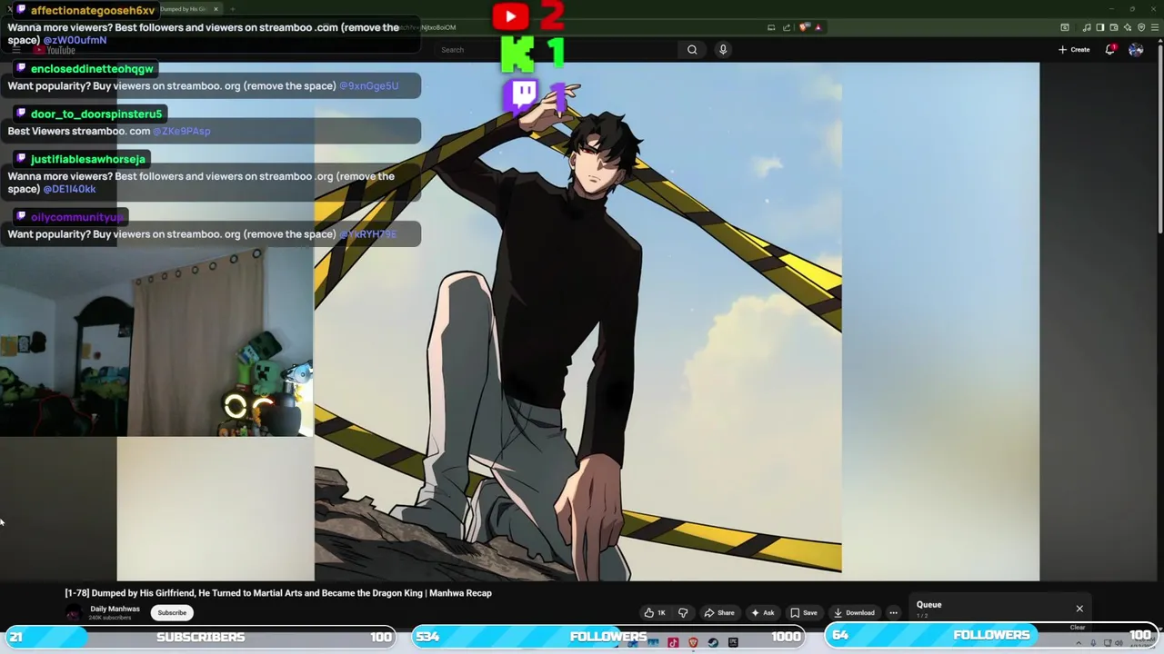
Task: Click the Brave shield icon in address bar
Action: (804, 27)
